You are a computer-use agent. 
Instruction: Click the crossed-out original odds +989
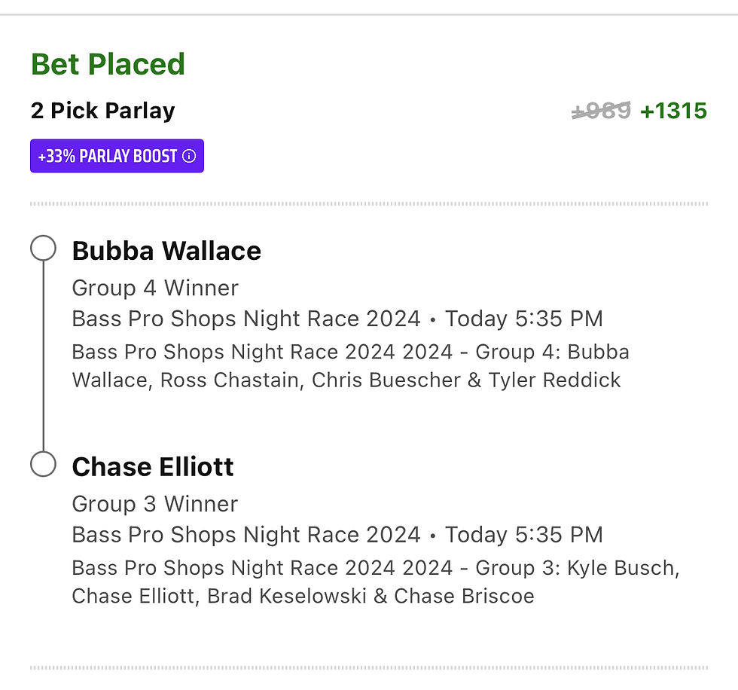point(601,111)
